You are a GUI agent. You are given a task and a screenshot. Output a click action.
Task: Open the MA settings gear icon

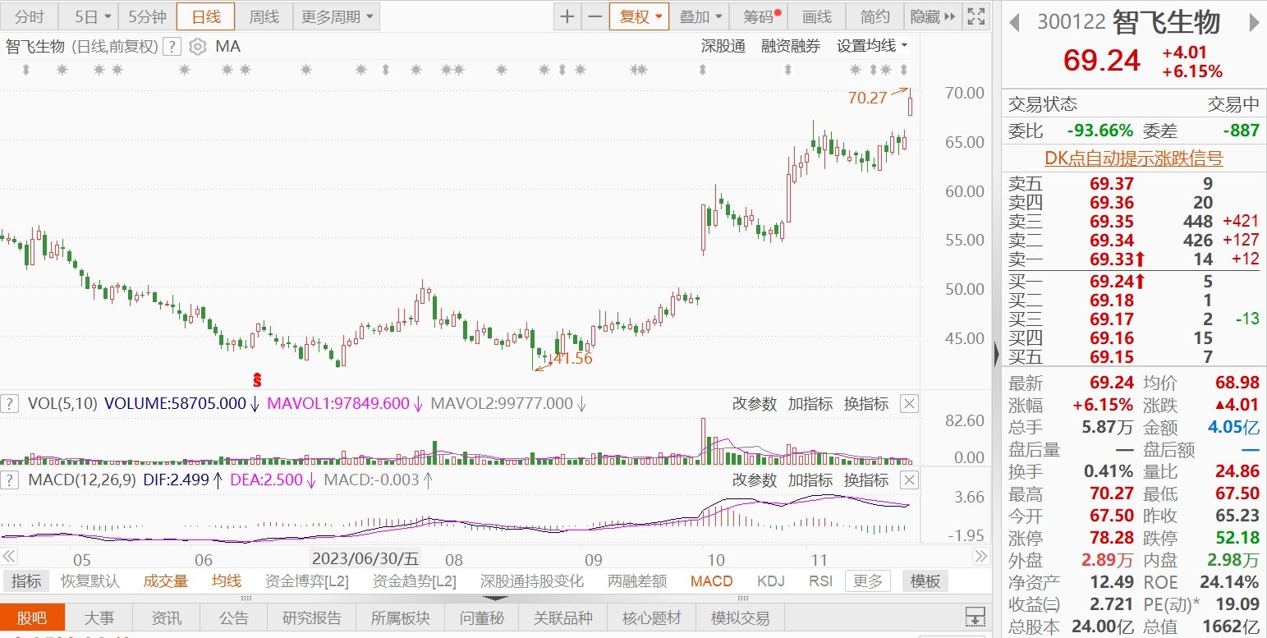(x=197, y=47)
